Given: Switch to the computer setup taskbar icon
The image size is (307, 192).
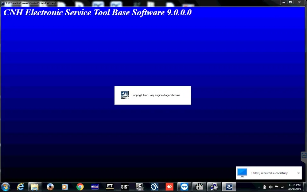Looking at the screenshot, I should (x=214, y=187).
